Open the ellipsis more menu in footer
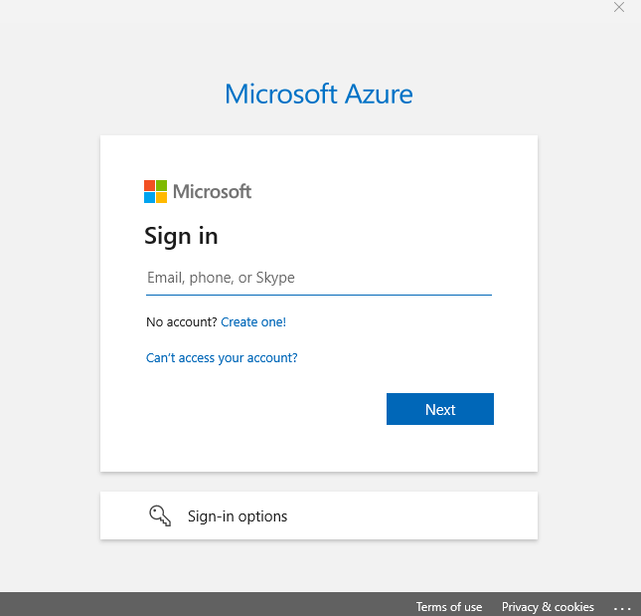The height and width of the screenshot is (616, 641). click(622, 609)
